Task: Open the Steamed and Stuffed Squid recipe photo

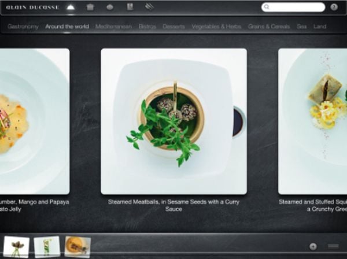Action: (x=312, y=121)
